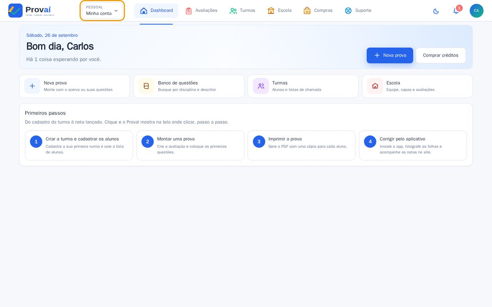Start step 4 Corrigir pelo aplicativo
The width and height of the screenshot is (492, 307).
[413, 145]
